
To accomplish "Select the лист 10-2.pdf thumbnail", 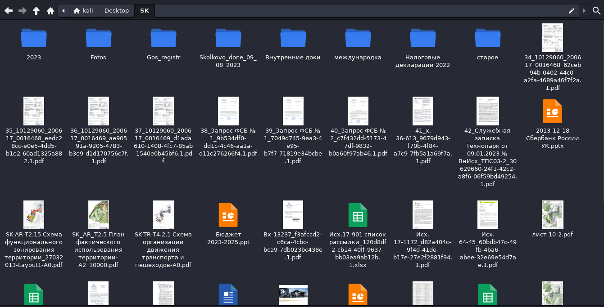I will 553,215.
